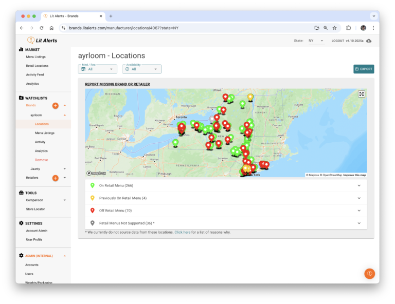
Task: Open the Users admin page
Action: coord(29,274)
